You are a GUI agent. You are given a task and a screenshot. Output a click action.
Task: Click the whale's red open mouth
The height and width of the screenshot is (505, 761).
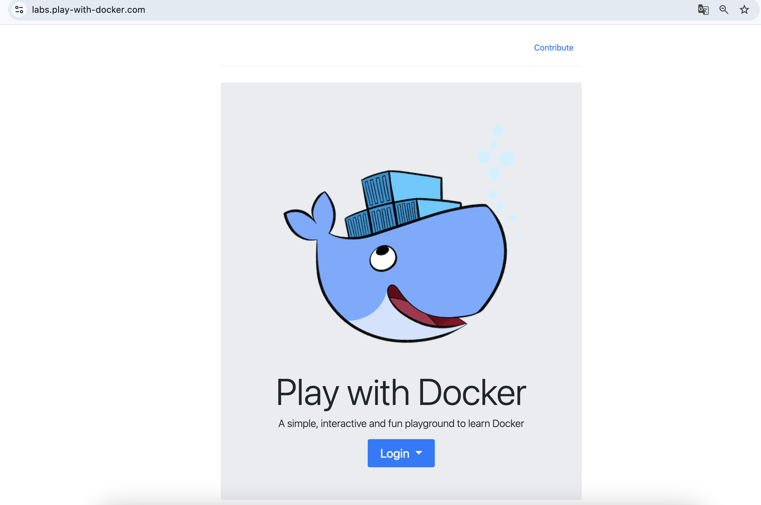pyautogui.click(x=419, y=311)
